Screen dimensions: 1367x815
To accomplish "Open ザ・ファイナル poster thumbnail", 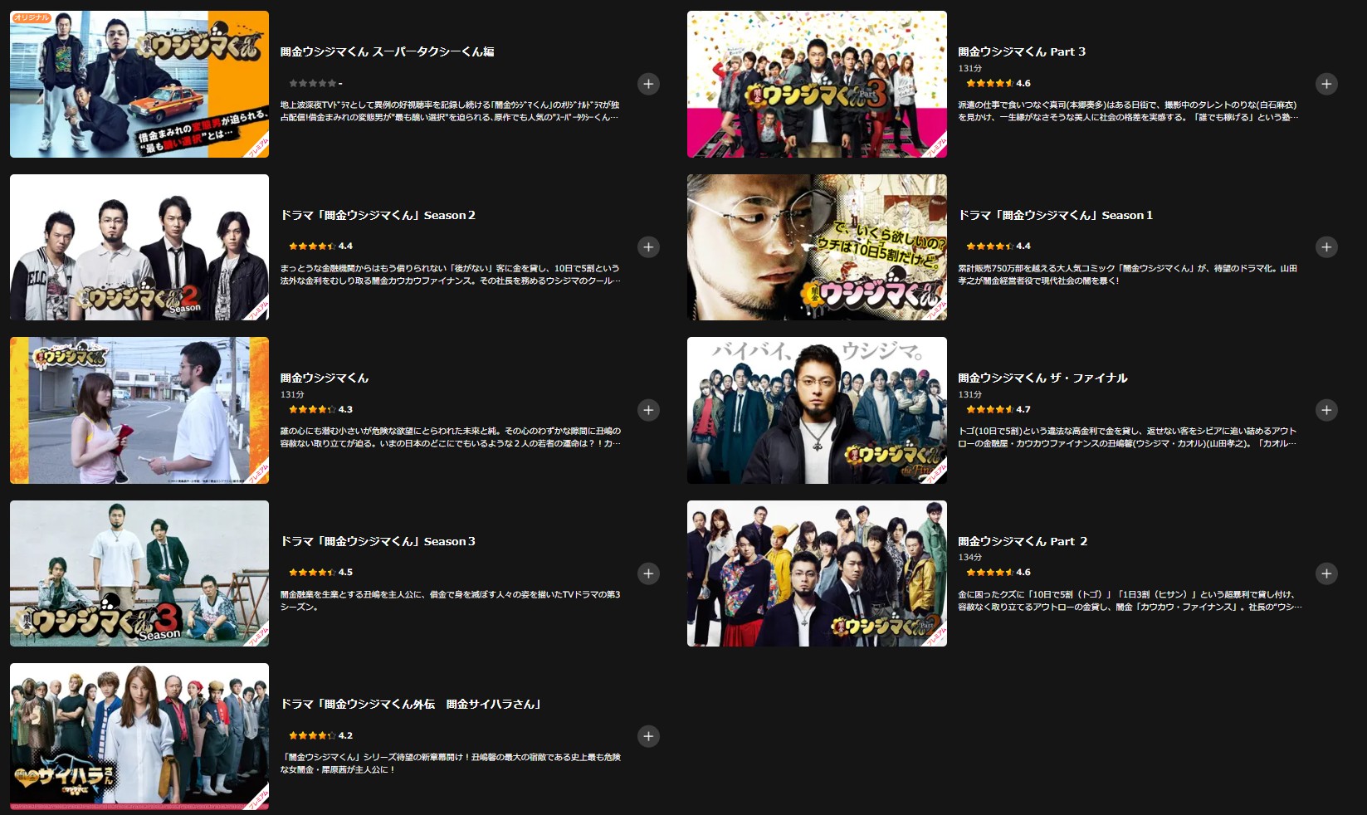I will [x=817, y=410].
